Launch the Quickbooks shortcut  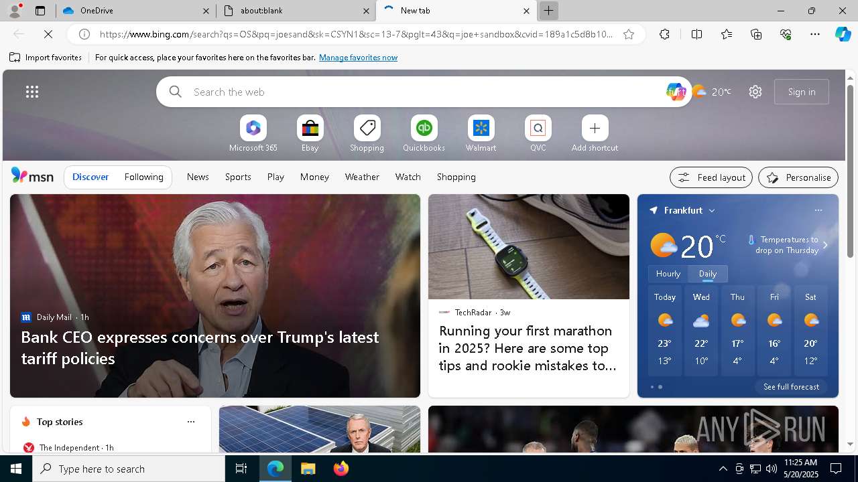click(424, 134)
